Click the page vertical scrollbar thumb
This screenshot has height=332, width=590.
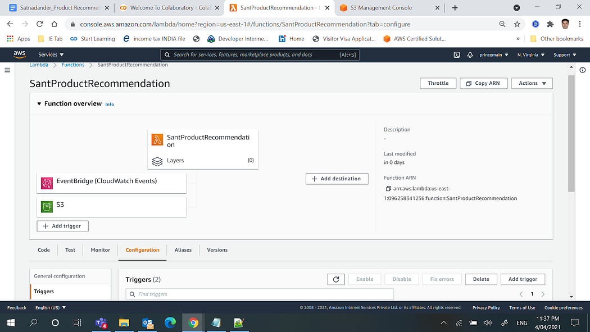[x=571, y=133]
